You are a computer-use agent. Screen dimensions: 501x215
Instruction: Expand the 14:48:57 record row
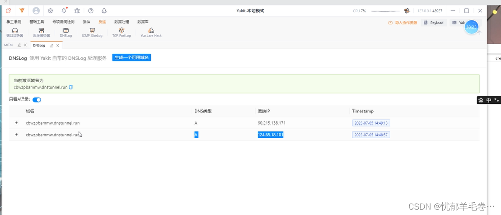(16, 135)
